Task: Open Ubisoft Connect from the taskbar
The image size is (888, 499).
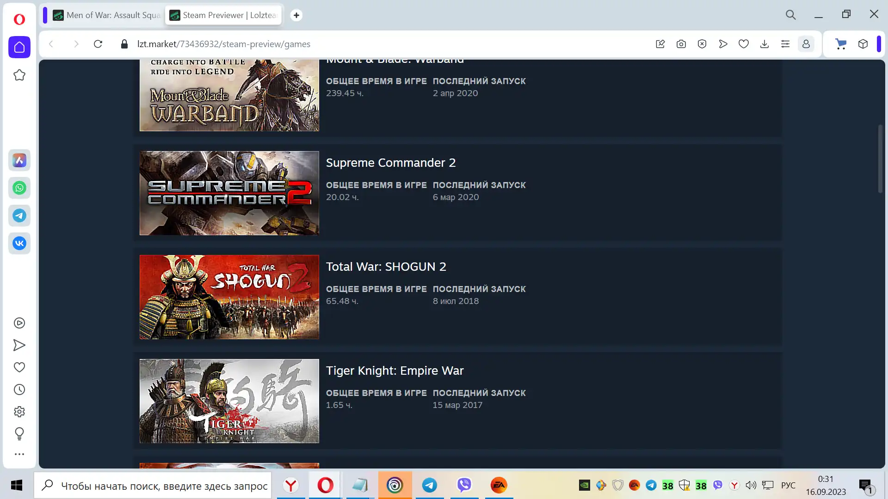Action: (x=395, y=485)
